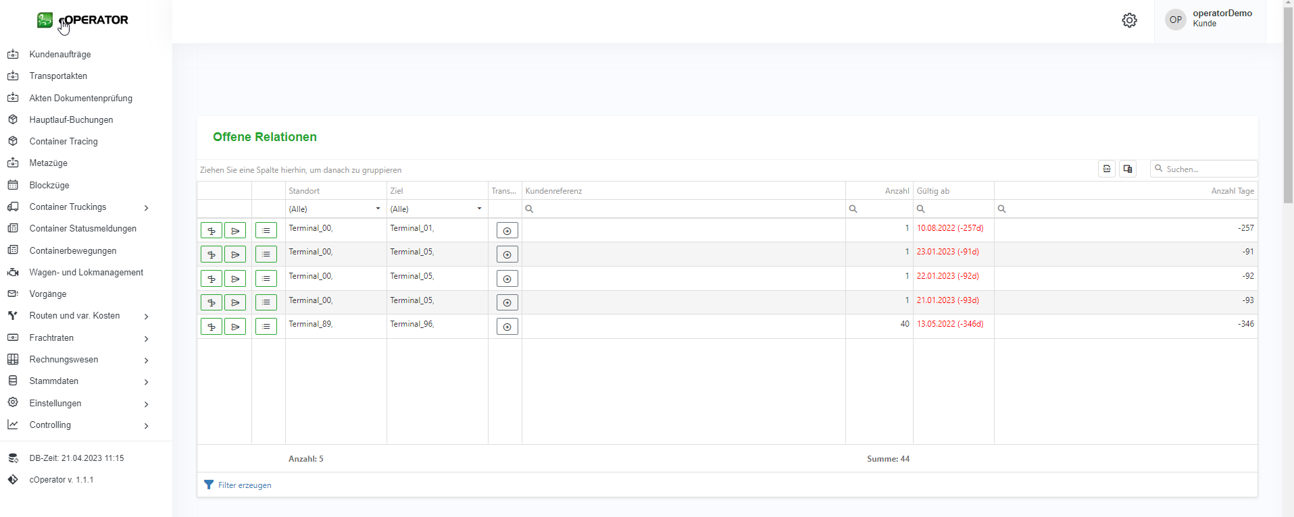Expand the Stammdaten menu section
Screen dimensions: 1294x517
tap(146, 382)
